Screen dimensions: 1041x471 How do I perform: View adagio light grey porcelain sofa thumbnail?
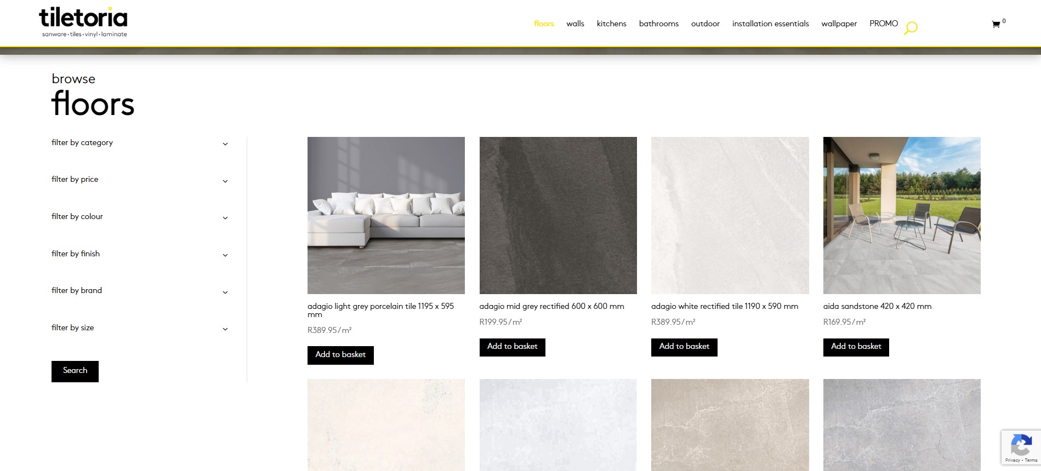click(x=386, y=215)
